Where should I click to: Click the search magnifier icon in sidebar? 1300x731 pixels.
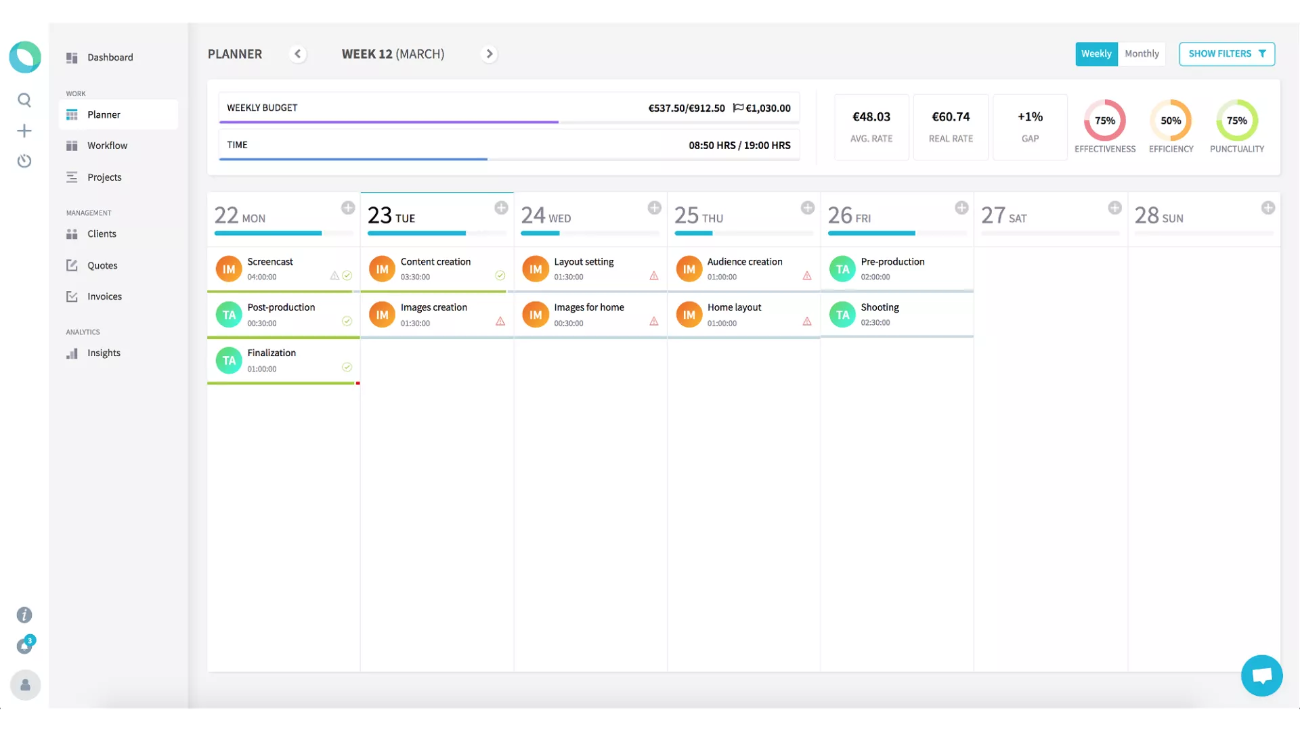(24, 100)
